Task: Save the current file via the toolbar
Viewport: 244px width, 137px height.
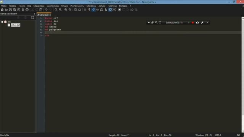Action: (x=10, y=10)
